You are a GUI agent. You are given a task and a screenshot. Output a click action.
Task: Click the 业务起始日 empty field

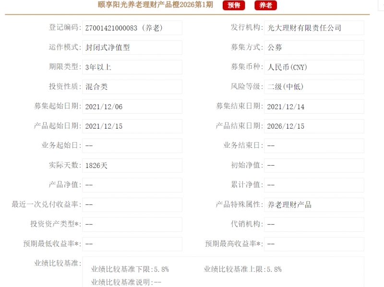[x=132, y=146]
